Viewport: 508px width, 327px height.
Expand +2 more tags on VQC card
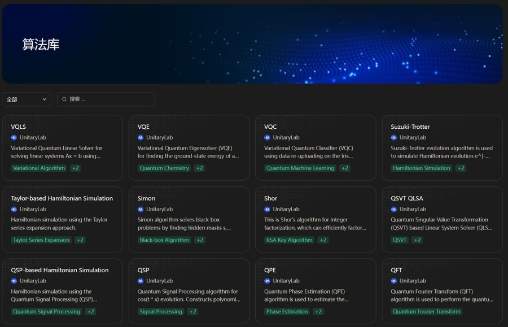(345, 168)
